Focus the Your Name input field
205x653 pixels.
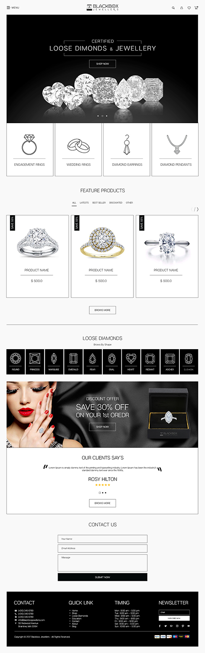click(x=102, y=539)
